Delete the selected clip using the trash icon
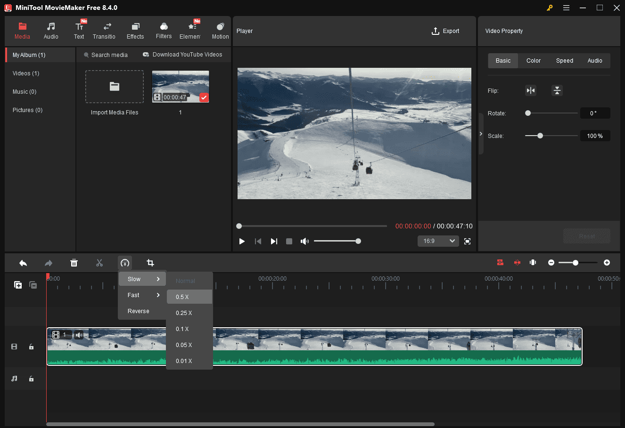 74,263
